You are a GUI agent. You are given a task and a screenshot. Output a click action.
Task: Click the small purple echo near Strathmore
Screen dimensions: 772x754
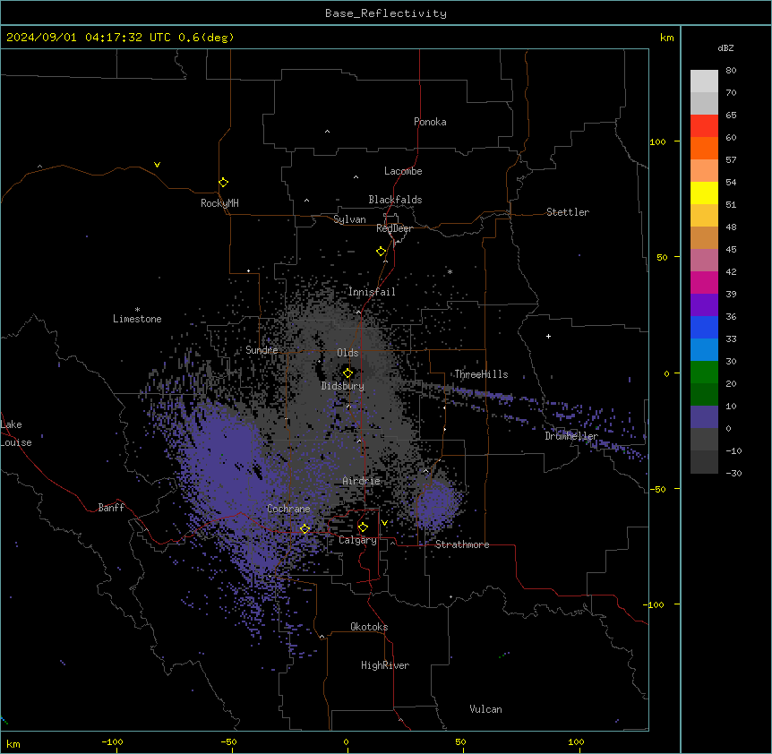(x=438, y=503)
